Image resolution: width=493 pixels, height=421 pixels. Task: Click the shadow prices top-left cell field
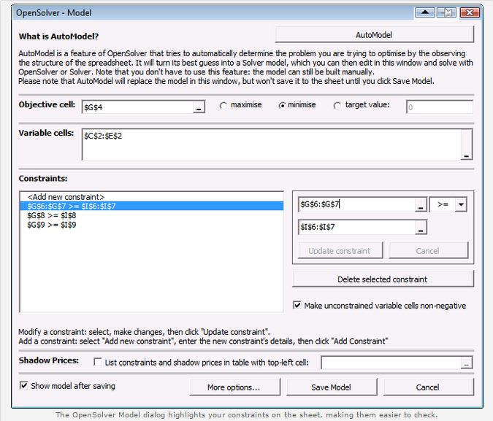coord(391,363)
